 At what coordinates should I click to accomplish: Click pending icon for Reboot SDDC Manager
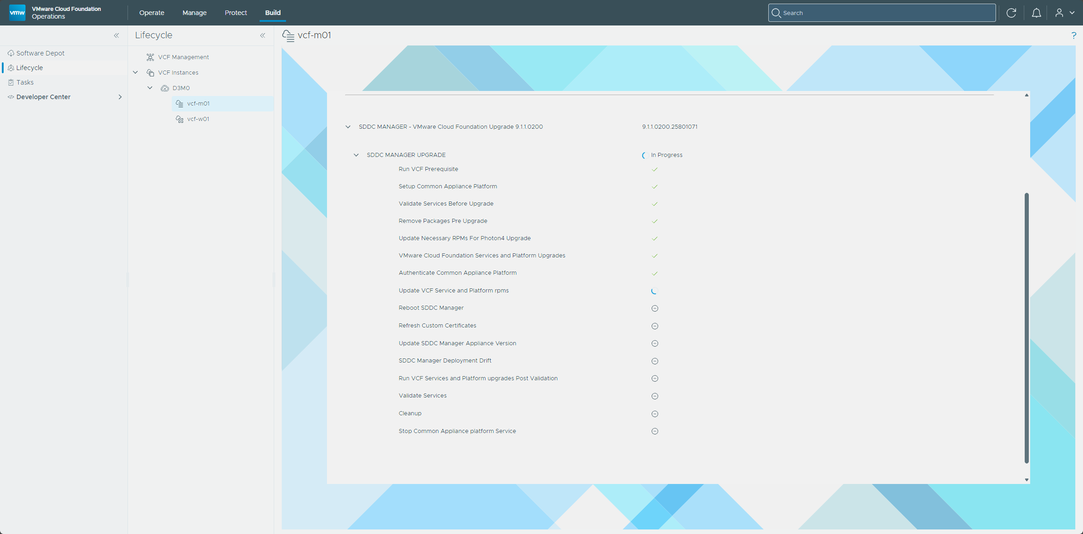coord(654,308)
